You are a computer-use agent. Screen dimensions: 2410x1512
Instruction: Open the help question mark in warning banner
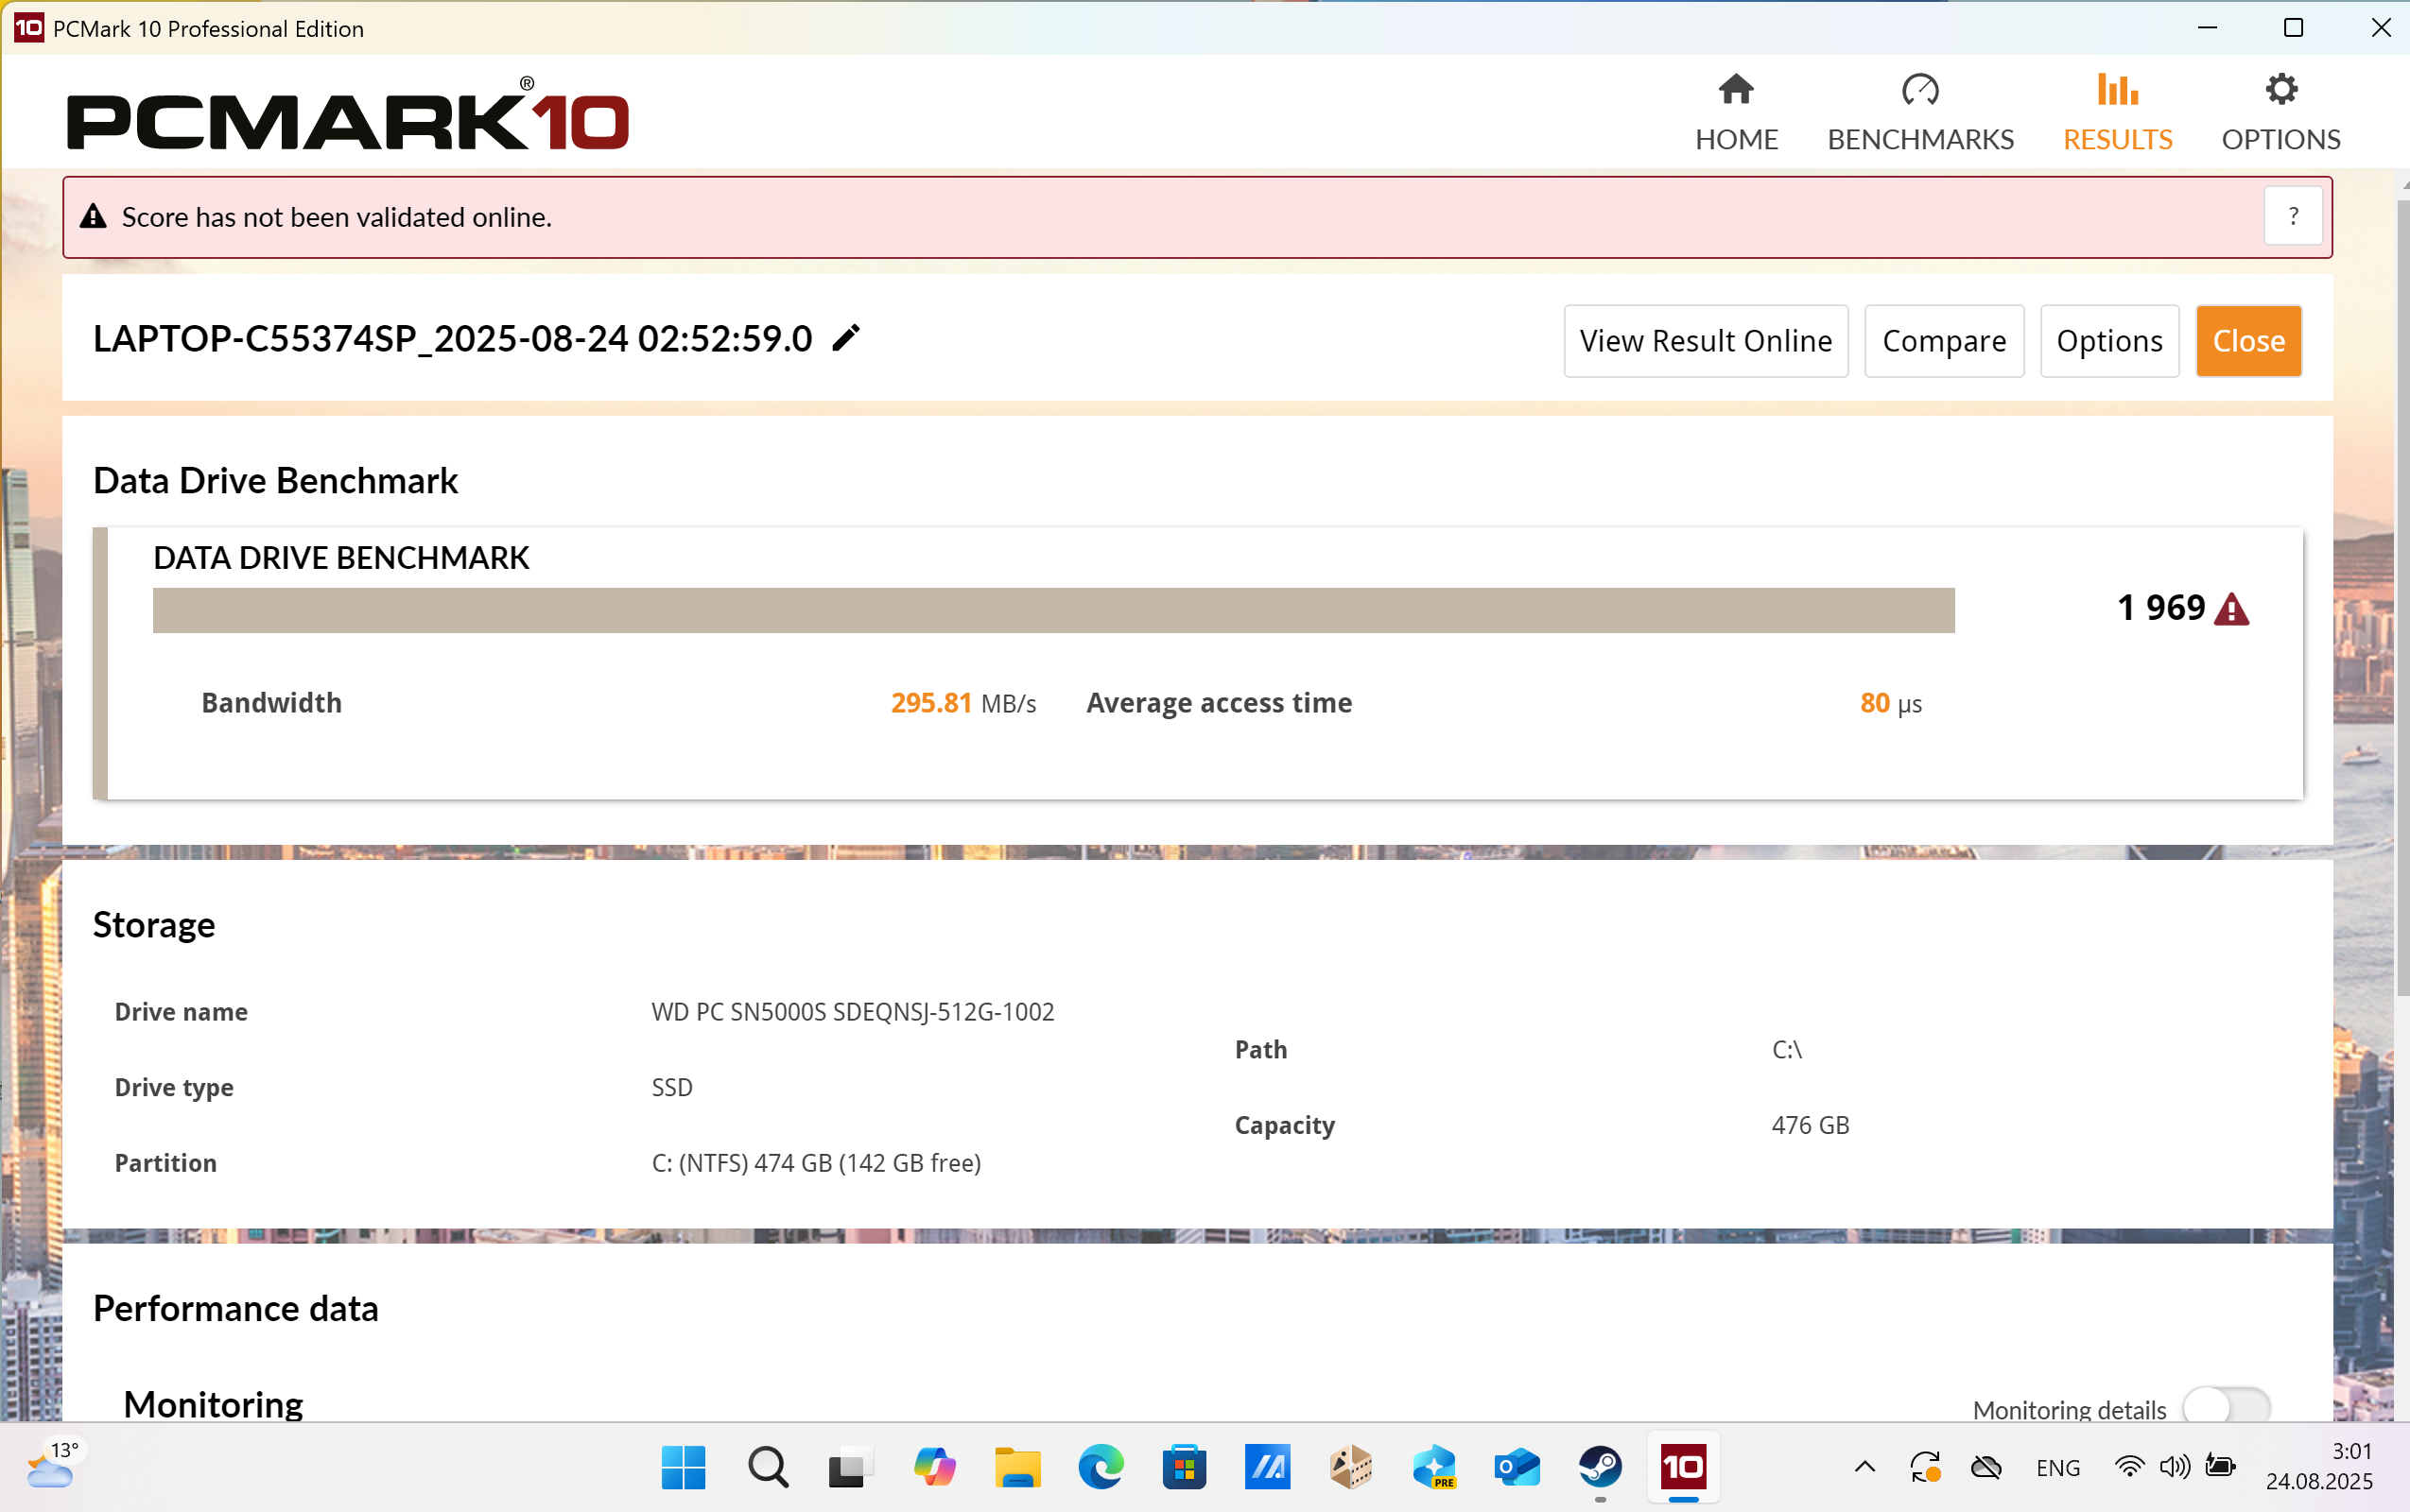tap(2292, 216)
